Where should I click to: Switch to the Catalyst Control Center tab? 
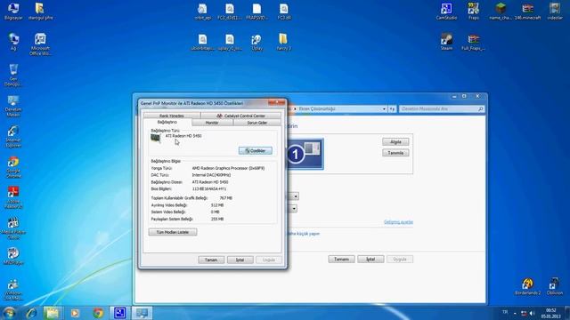240,116
